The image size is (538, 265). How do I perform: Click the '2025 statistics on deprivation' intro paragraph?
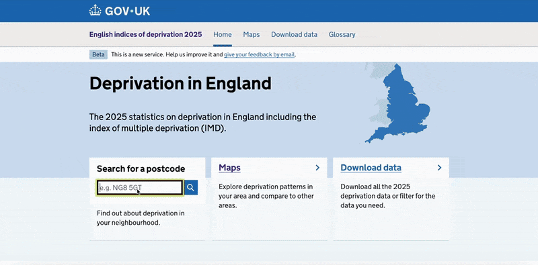203,123
